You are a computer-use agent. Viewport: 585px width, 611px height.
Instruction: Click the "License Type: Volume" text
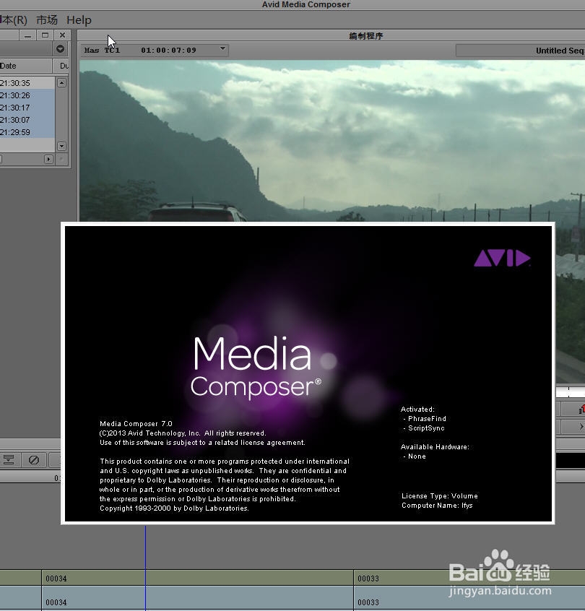coord(440,496)
